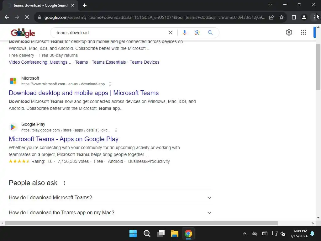Viewport: 321px width, 241px height.
Task: Open Google quick settings gear
Action: point(289,32)
